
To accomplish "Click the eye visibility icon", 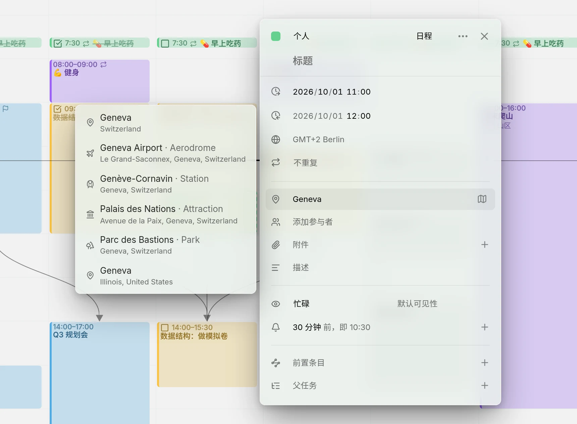I will pos(276,304).
